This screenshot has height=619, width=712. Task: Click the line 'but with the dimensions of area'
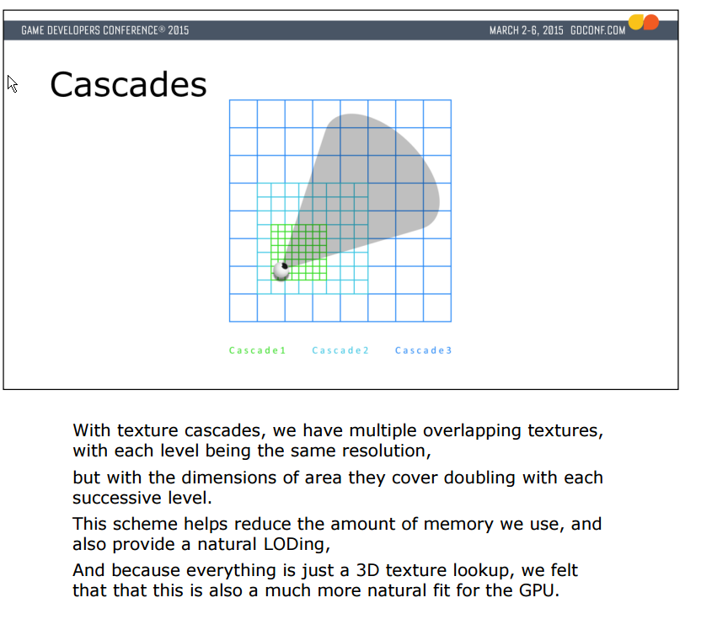337,478
